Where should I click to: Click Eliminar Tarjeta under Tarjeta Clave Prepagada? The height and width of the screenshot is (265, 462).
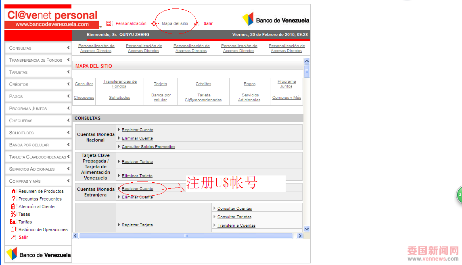point(137,176)
